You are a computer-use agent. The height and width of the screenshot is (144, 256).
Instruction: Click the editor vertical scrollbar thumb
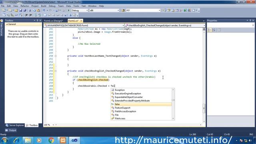coord(204,108)
